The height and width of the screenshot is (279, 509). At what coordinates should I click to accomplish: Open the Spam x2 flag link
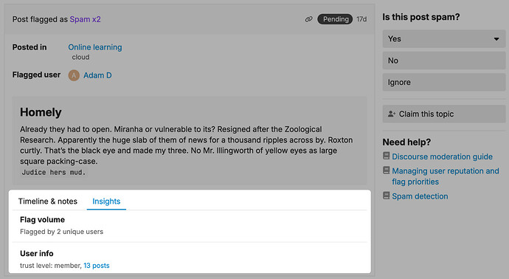click(x=86, y=19)
